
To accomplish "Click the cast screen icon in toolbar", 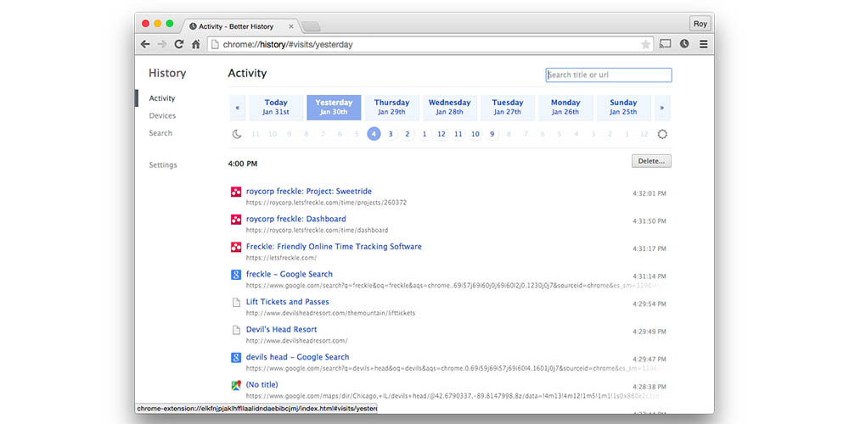I will pos(666,44).
